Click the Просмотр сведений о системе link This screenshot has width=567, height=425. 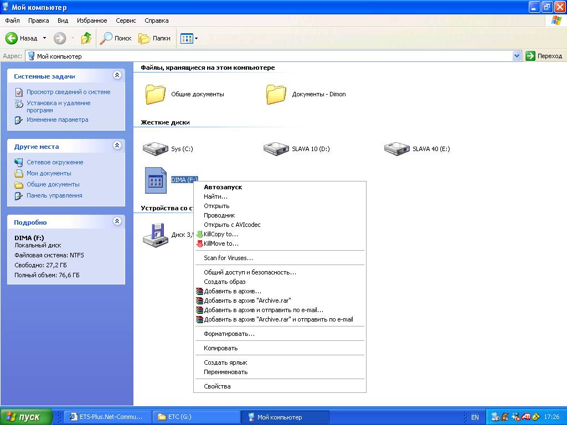[x=68, y=92]
